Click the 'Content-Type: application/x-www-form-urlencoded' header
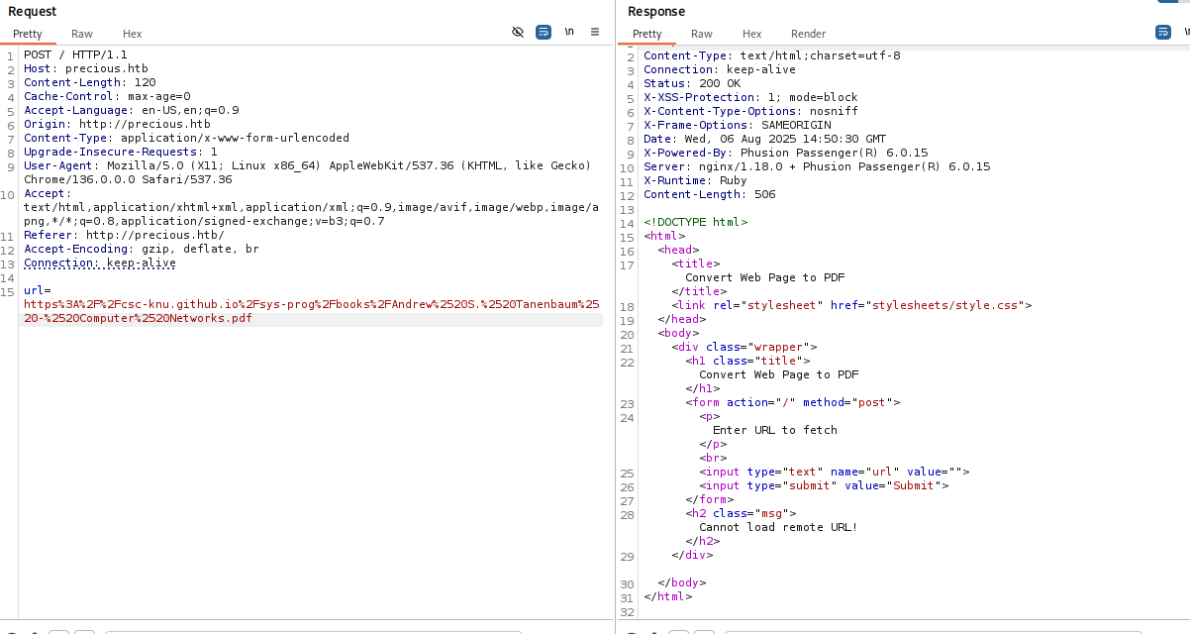 click(186, 139)
